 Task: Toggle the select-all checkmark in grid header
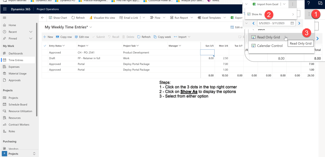(x=44, y=46)
